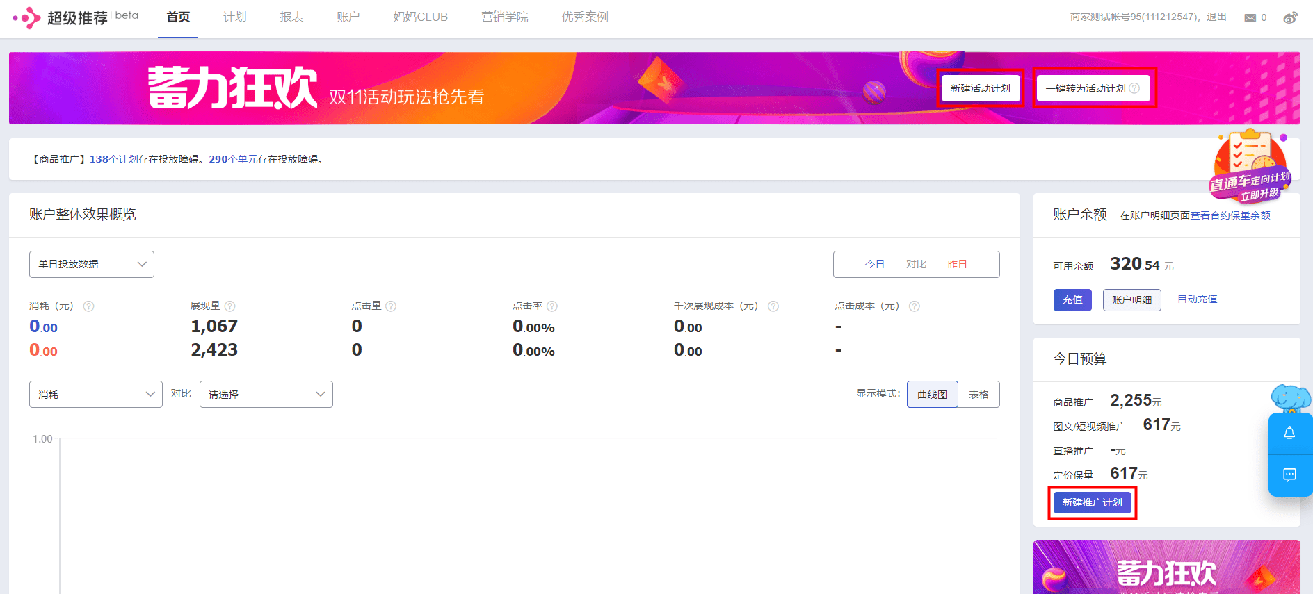Click the blue elephant mascot icon
This screenshot has width=1313, height=594.
point(1290,398)
